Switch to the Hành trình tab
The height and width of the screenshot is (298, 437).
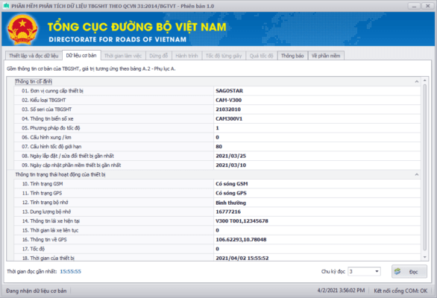(x=186, y=56)
